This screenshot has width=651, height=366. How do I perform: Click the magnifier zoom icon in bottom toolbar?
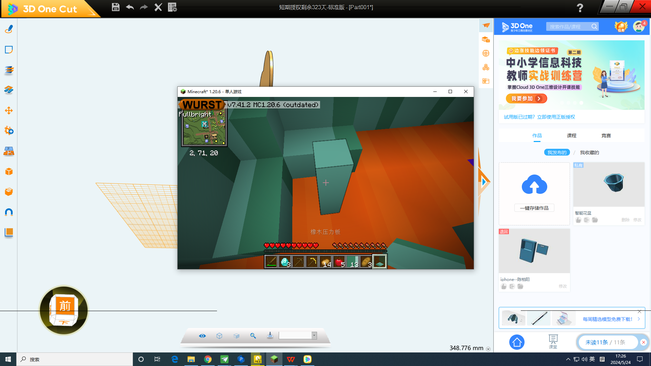pos(253,335)
